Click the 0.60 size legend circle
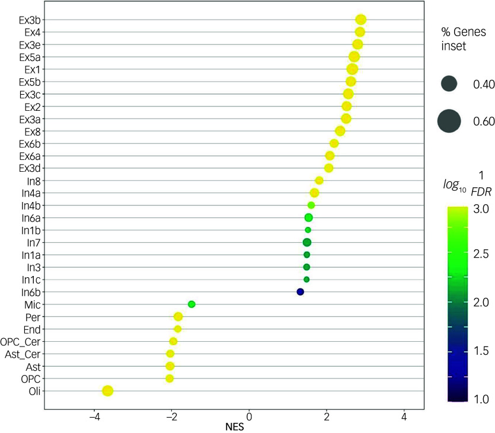The width and height of the screenshot is (495, 433). coord(449,121)
